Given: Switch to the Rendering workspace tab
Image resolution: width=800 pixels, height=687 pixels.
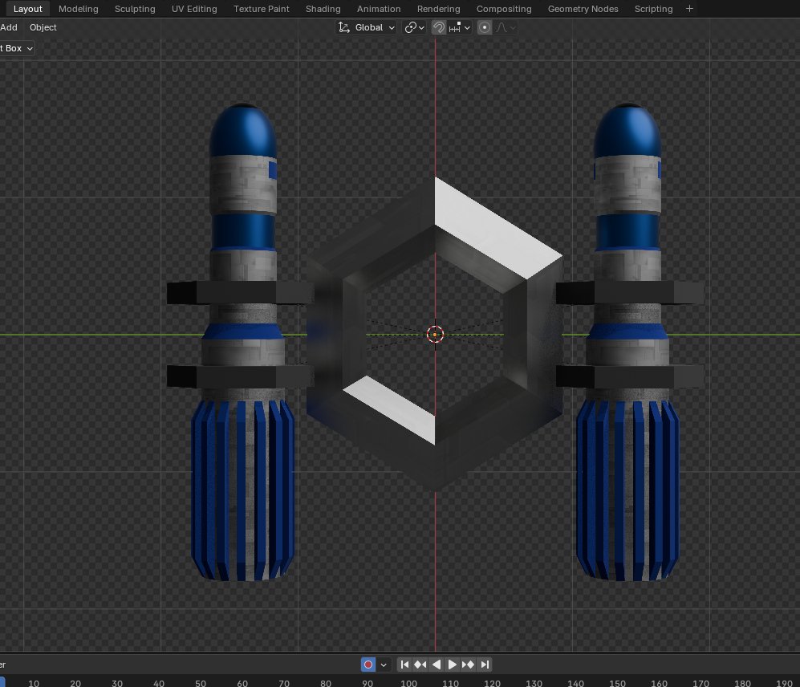Looking at the screenshot, I should pyautogui.click(x=438, y=9).
